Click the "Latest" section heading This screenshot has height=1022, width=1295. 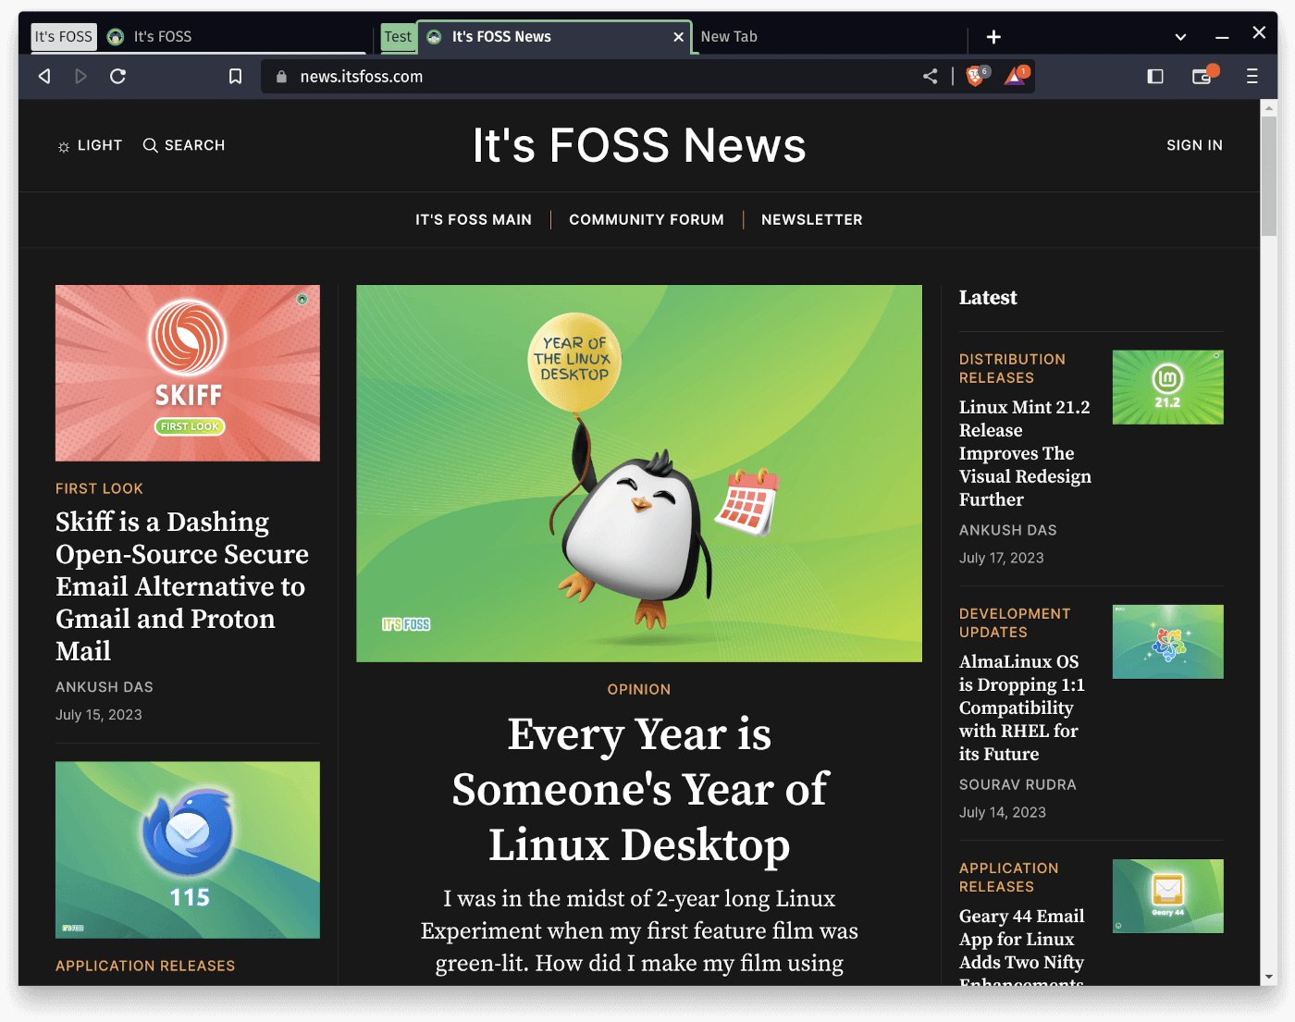click(988, 298)
